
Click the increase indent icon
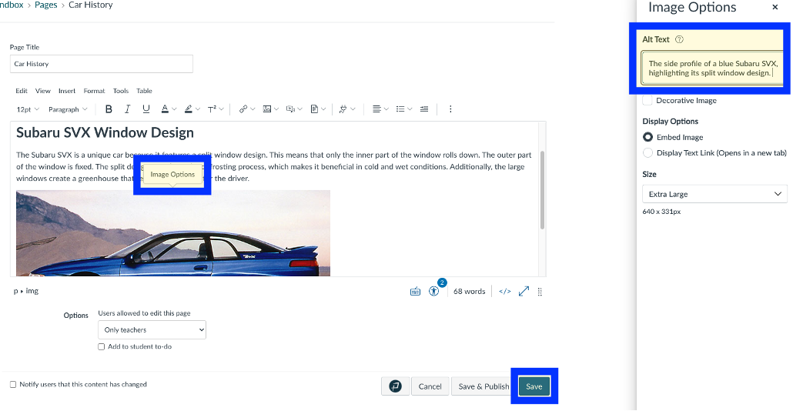pyautogui.click(x=424, y=109)
